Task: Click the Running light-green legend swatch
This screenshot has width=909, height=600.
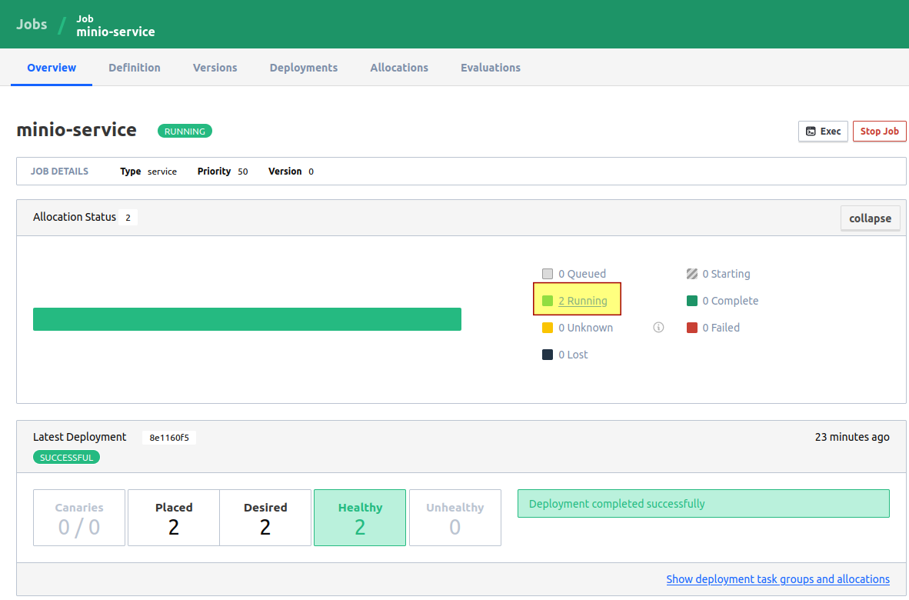Action: [548, 301]
